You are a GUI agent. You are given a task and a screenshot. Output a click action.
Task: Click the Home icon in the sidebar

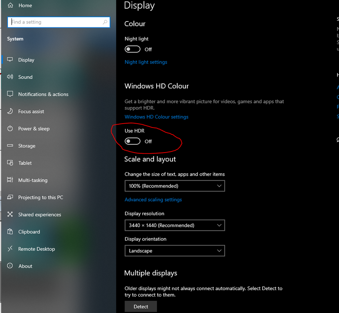pos(10,5)
